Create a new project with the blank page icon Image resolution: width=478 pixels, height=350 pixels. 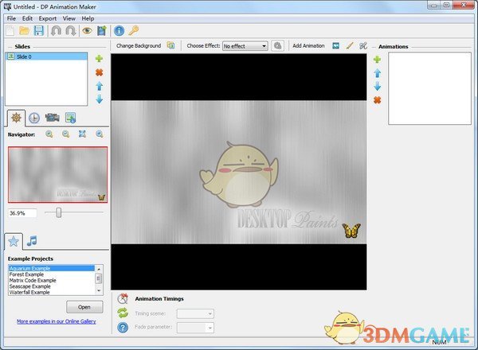coord(10,31)
